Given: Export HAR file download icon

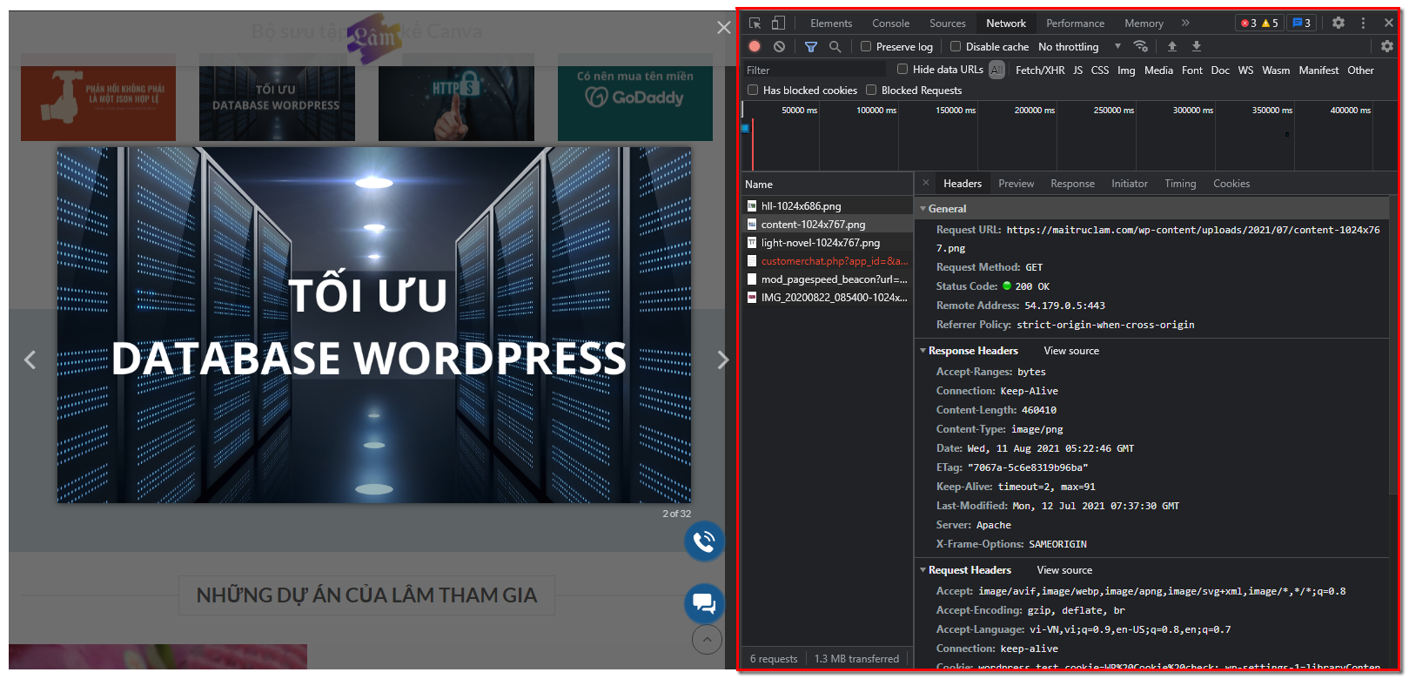Looking at the screenshot, I should click(1197, 46).
